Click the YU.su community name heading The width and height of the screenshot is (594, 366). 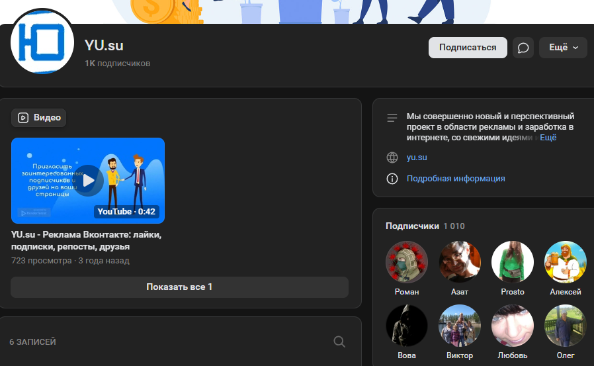point(104,46)
